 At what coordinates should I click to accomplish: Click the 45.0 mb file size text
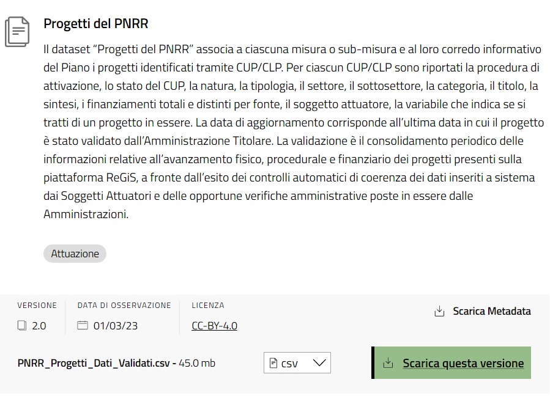pyautogui.click(x=197, y=363)
